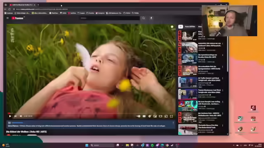Skip to the next video
The height and width of the screenshot is (148, 264).
click(x=15, y=116)
